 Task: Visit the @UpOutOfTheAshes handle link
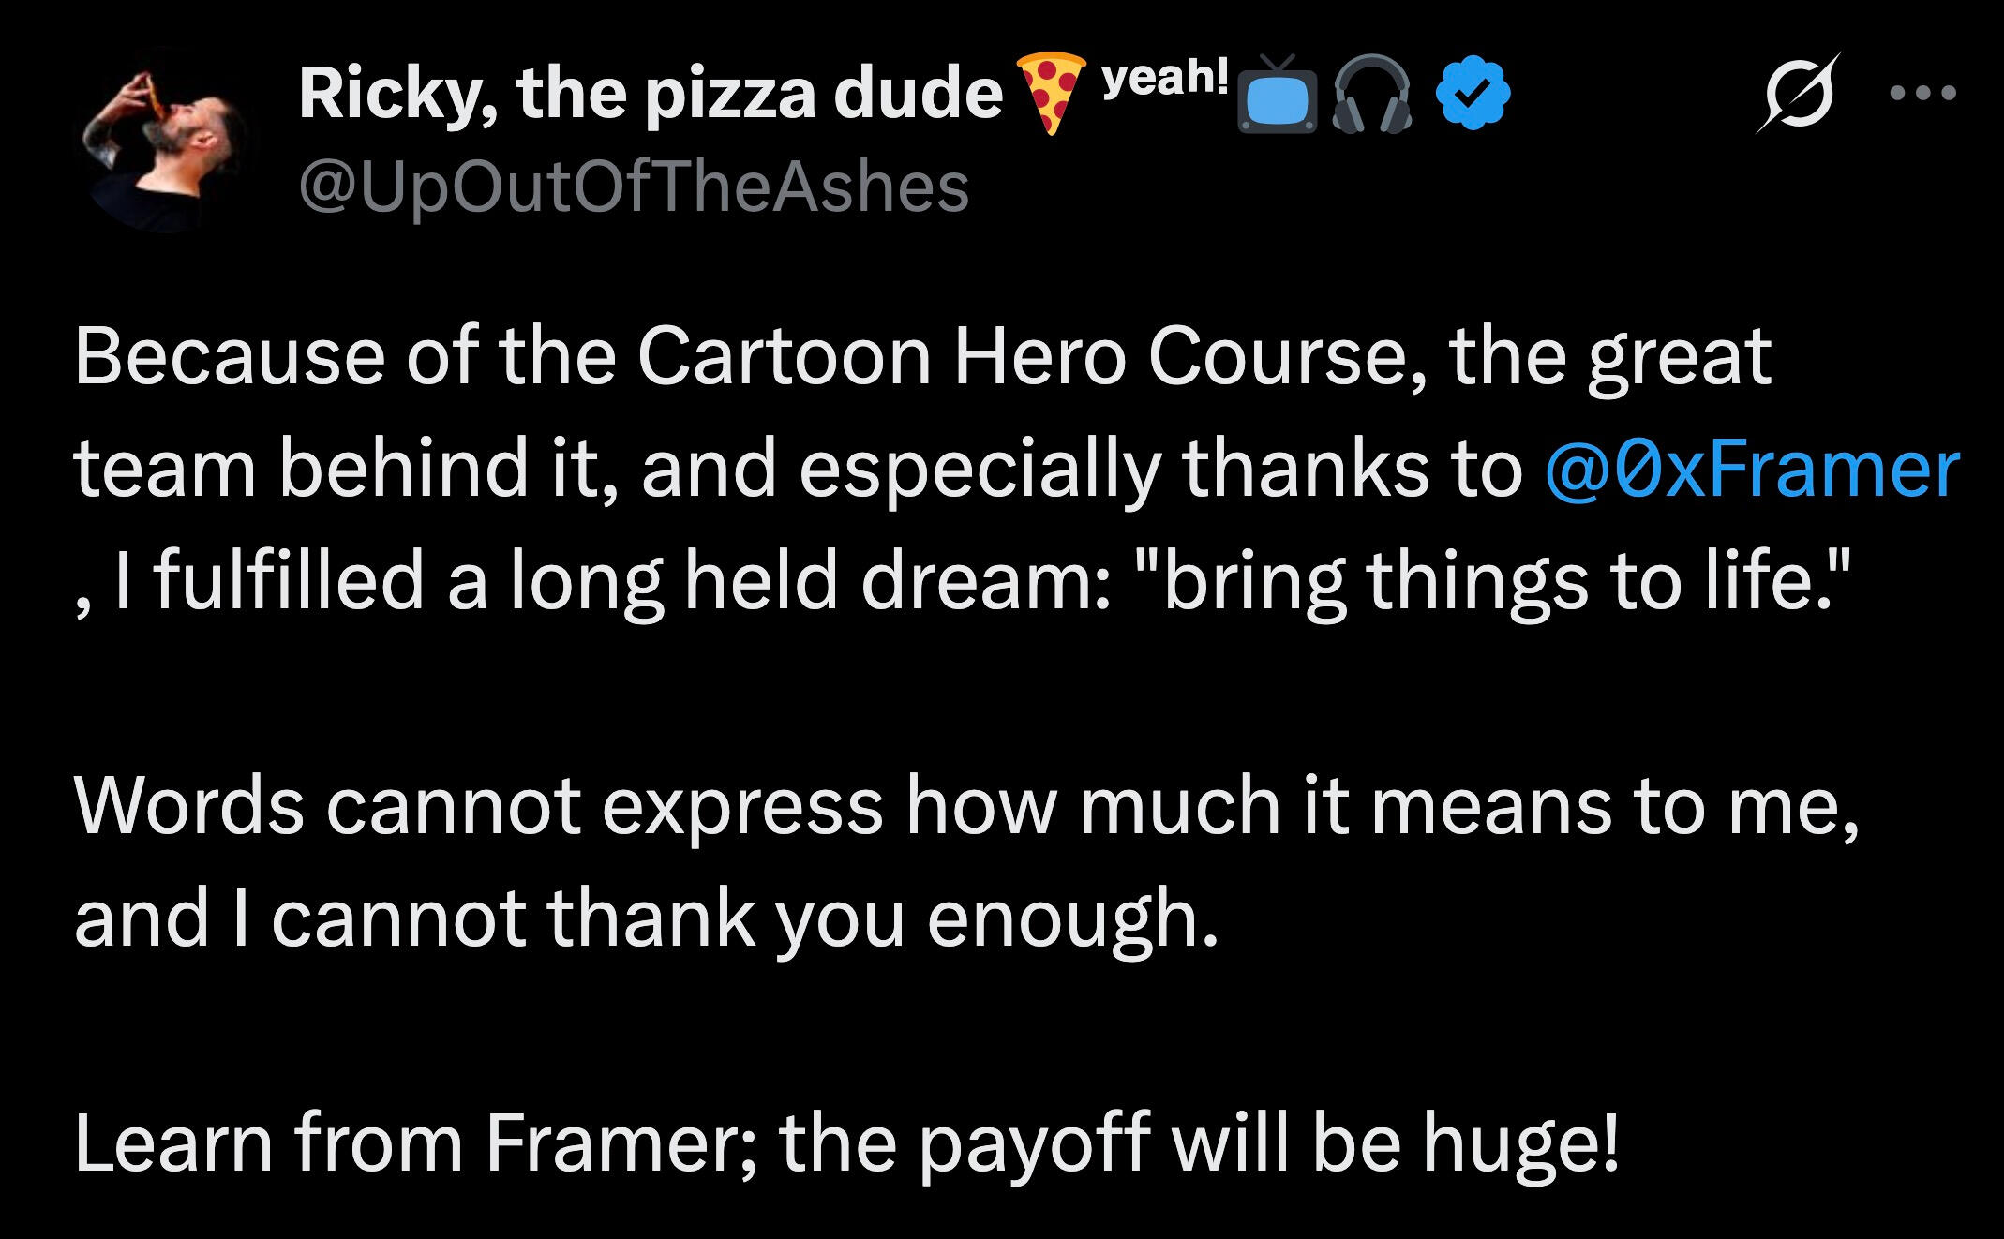[634, 187]
